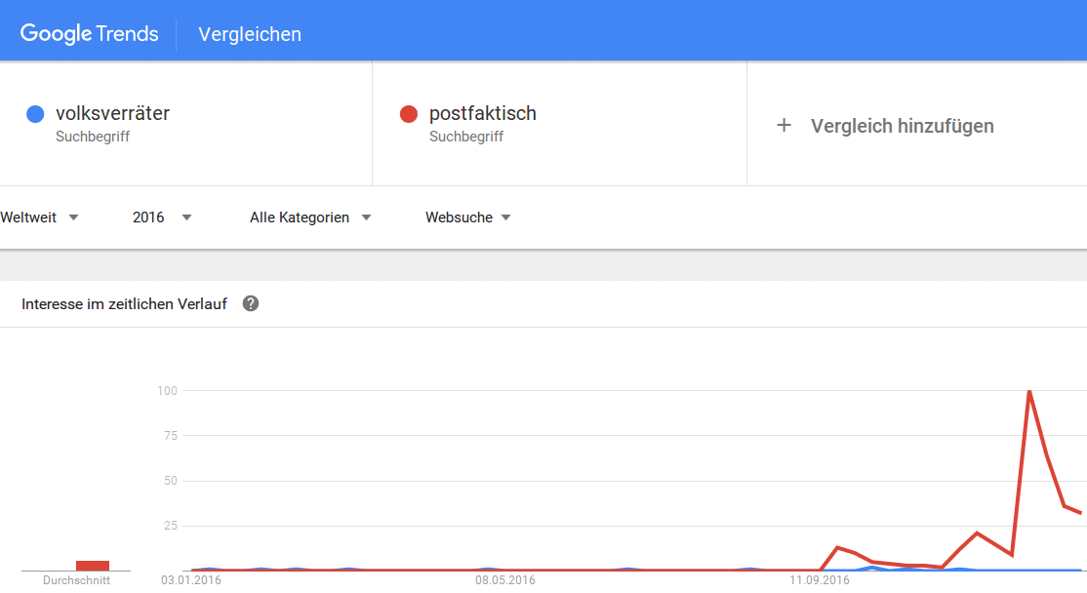
Task: Click the arrow next to Weltweit
Action: [x=73, y=217]
